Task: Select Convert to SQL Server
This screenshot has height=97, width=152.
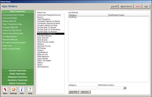Action: click(x=12, y=30)
